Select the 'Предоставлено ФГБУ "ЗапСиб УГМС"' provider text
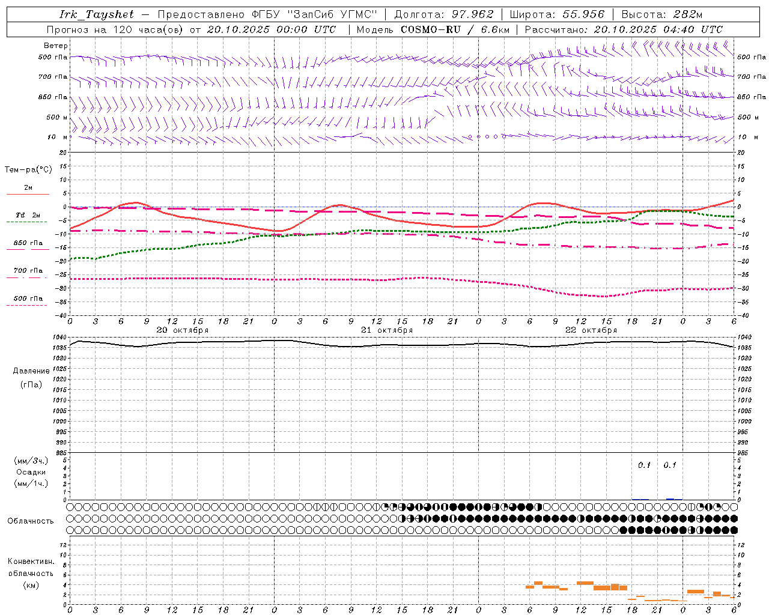Screen dimensions: 769x615 tap(267, 14)
